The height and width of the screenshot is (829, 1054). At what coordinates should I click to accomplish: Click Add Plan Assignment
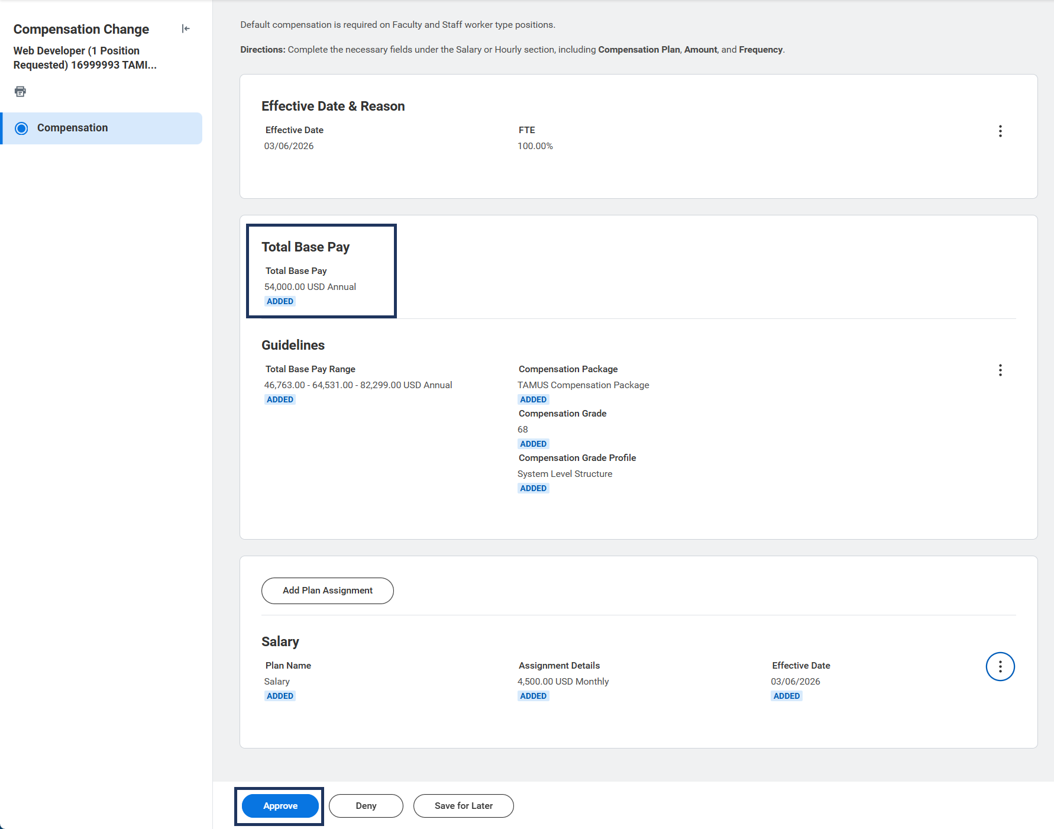[x=328, y=591]
